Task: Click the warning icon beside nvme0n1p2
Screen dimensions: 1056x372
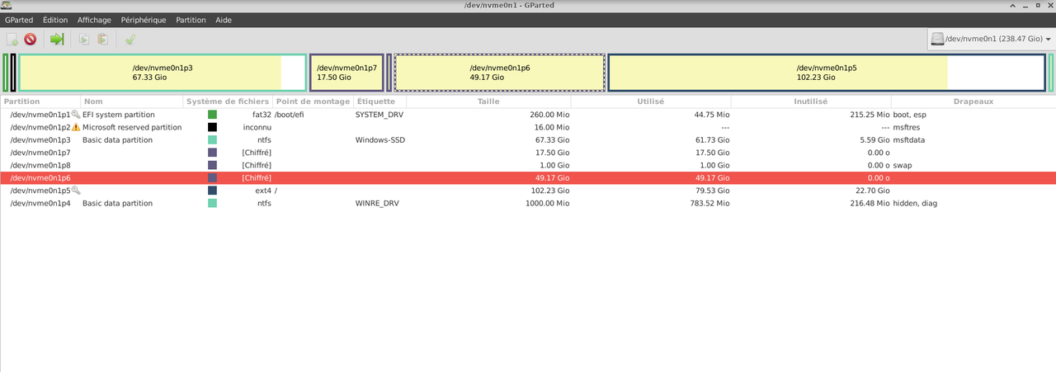Action: tap(76, 127)
